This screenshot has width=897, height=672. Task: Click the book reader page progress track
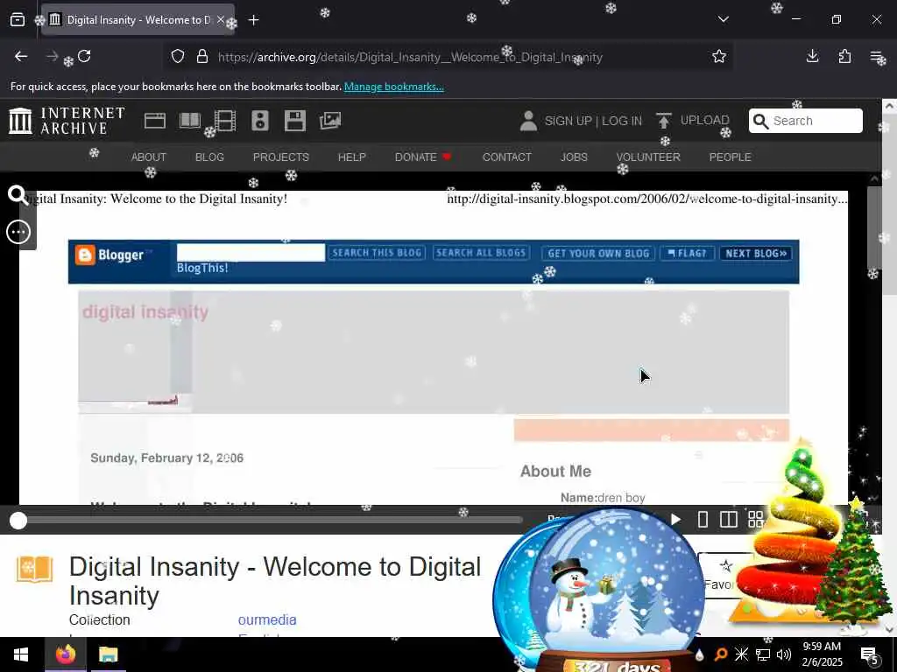[x=270, y=520]
